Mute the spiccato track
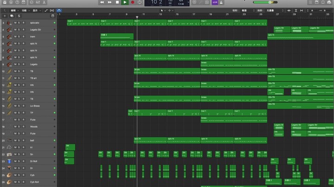The image size is (334, 187). (15, 23)
